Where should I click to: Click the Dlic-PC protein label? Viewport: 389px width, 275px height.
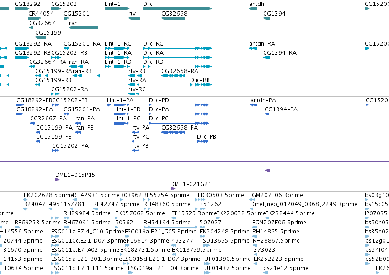pyautogui.click(x=159, y=119)
